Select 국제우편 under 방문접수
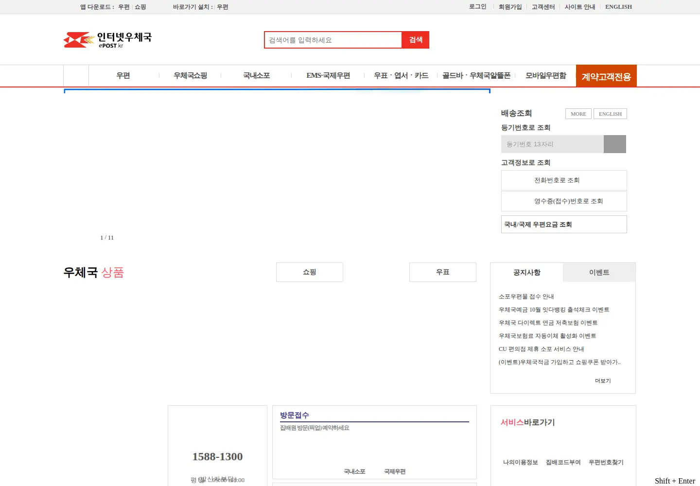Viewport: 700px width, 486px height. [x=395, y=471]
